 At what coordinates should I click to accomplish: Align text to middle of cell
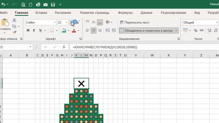93,22
